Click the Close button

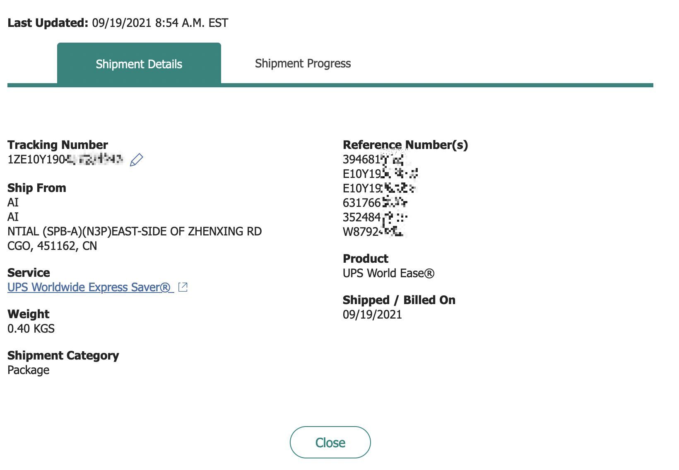click(x=330, y=442)
